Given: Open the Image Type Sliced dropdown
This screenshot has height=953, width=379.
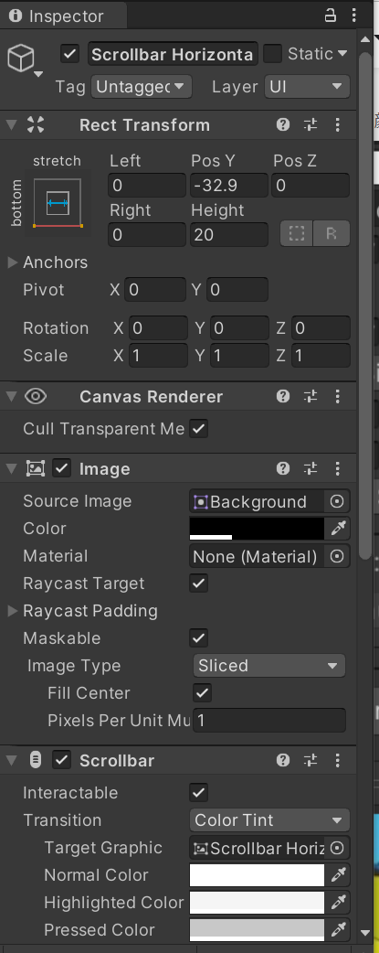Looking at the screenshot, I should point(269,666).
